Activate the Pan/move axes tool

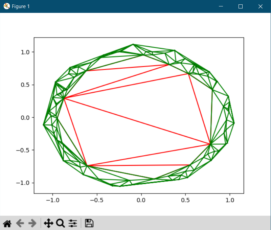click(48, 223)
